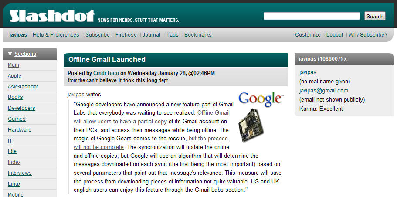Click the CmdrTaco author link
The image size is (397, 197).
(x=106, y=73)
